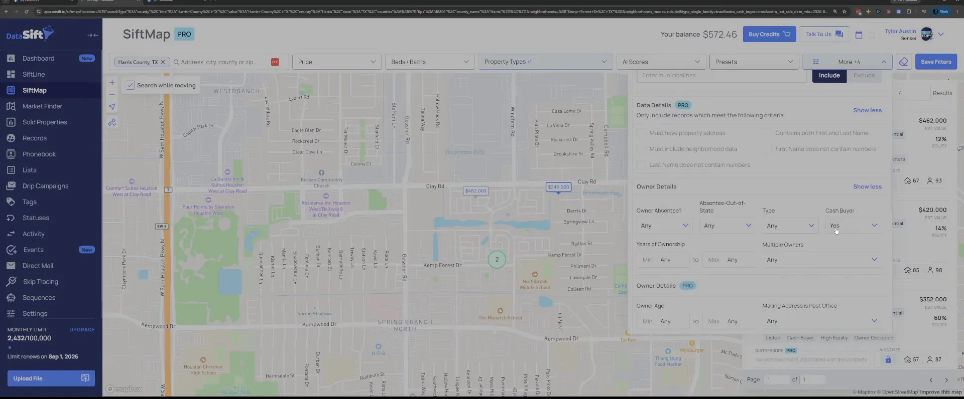The height and width of the screenshot is (399, 964).
Task: Click the red icon in the search box
Action: point(275,62)
